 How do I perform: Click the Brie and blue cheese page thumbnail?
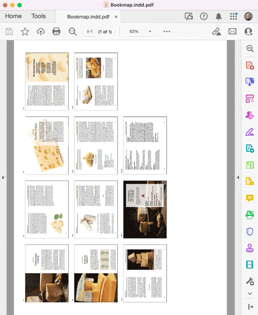tap(96, 209)
